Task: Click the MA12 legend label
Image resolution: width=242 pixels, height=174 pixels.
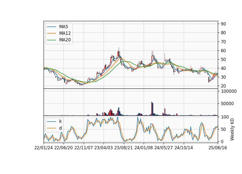Action: [65, 33]
